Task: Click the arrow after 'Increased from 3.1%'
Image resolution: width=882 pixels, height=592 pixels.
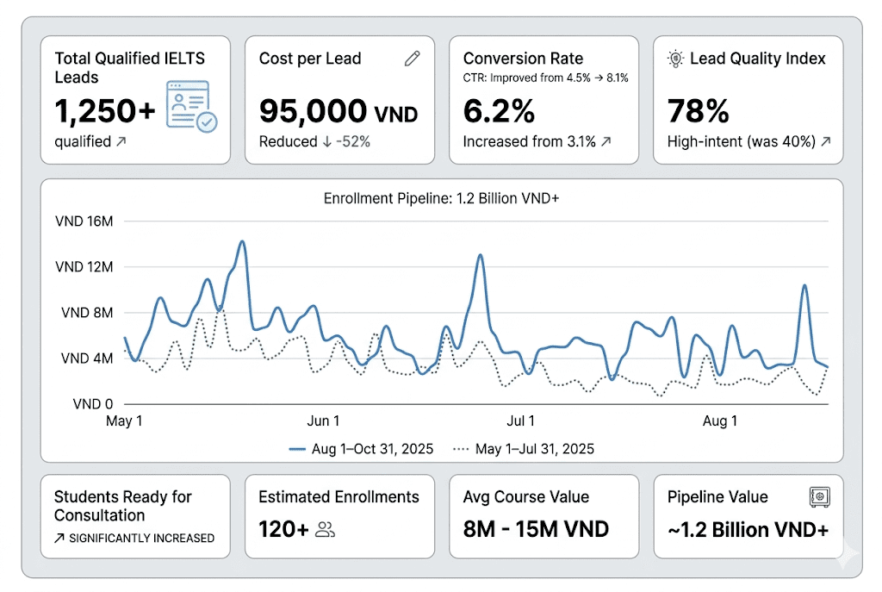Action: [606, 141]
